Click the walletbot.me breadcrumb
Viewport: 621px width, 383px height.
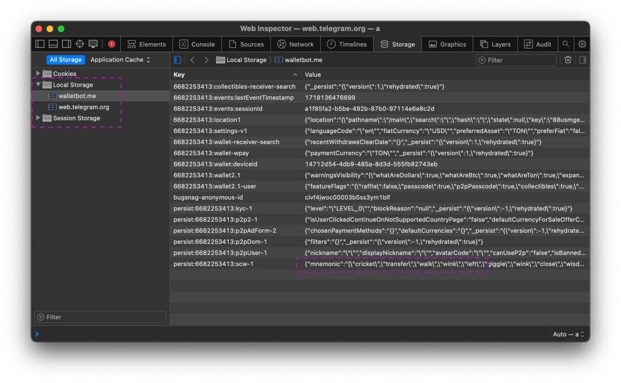coord(299,60)
